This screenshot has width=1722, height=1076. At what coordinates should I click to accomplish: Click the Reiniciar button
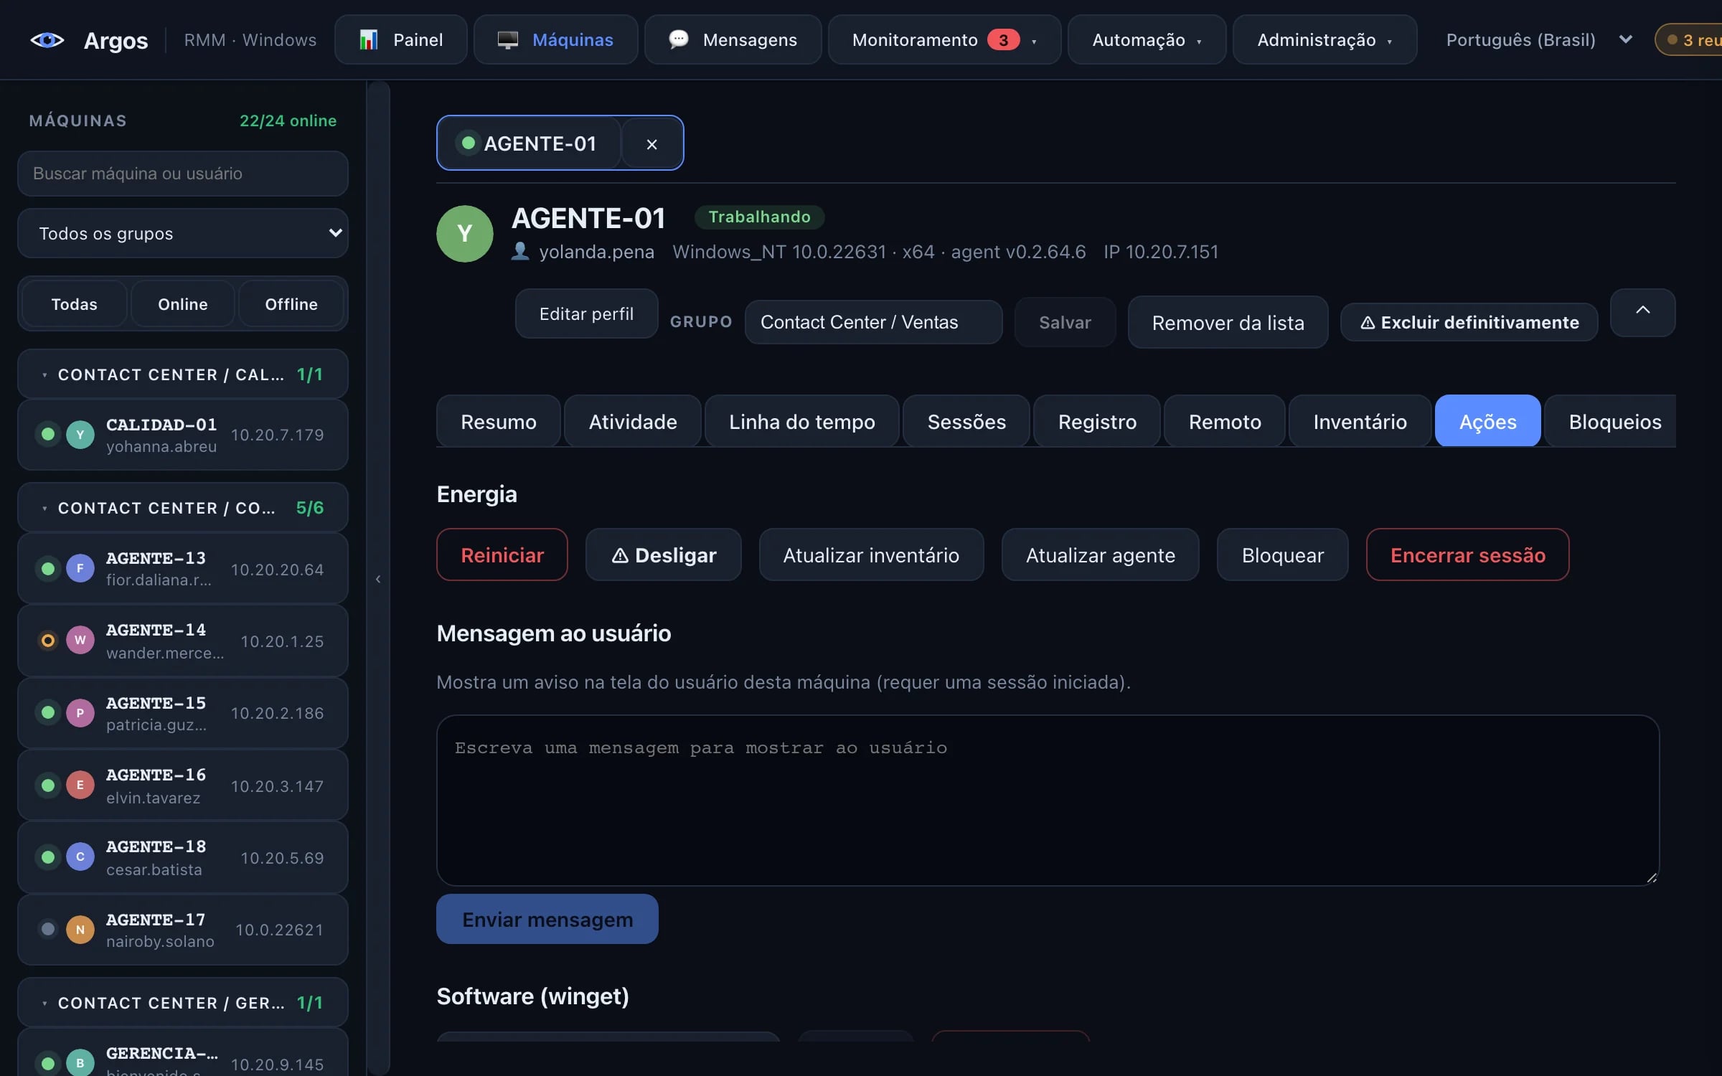tap(502, 554)
